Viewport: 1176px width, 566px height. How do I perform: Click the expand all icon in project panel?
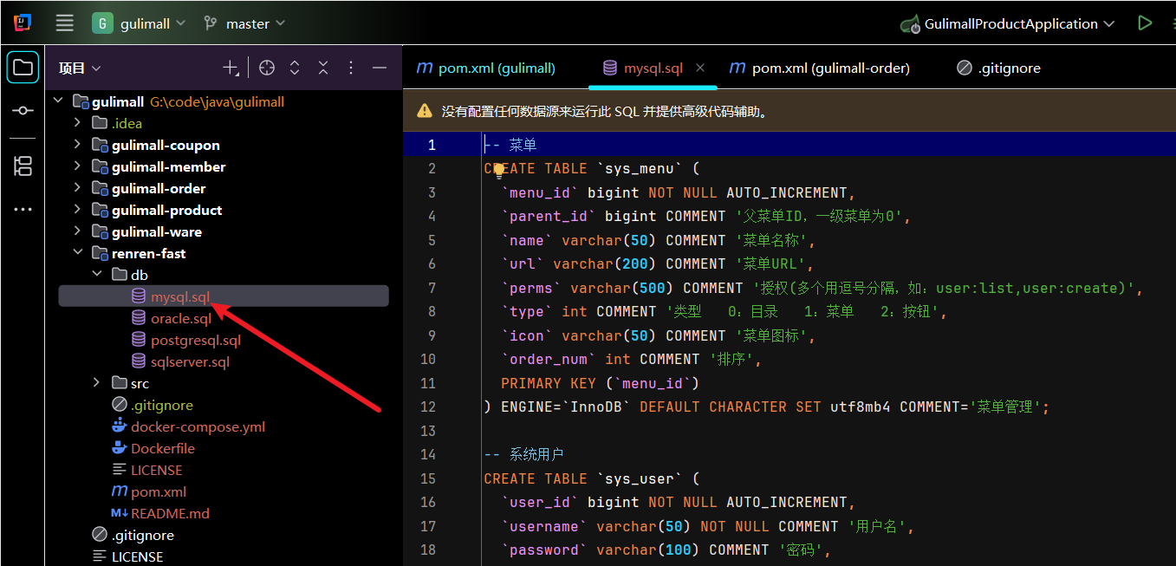point(295,68)
